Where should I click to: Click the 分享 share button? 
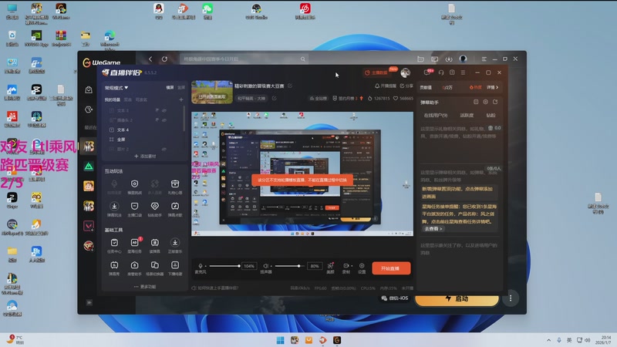tap(406, 86)
